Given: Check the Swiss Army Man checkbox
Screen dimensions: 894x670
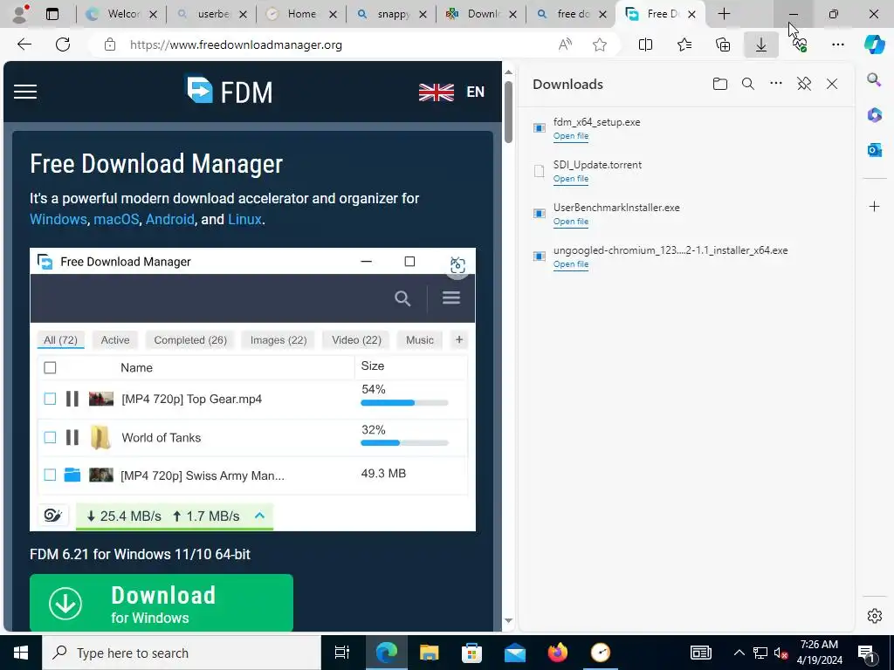Looking at the screenshot, I should tap(50, 475).
